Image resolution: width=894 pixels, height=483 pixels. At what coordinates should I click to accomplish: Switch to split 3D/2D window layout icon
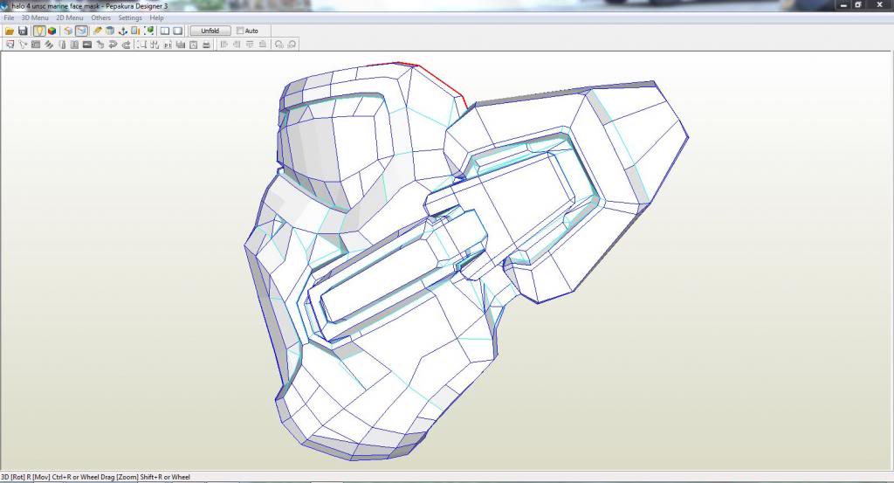click(x=165, y=31)
